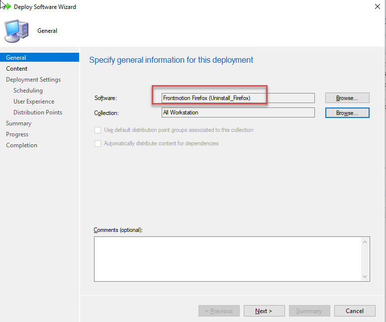Close the Deploy Software Wizard window

[x=376, y=7]
